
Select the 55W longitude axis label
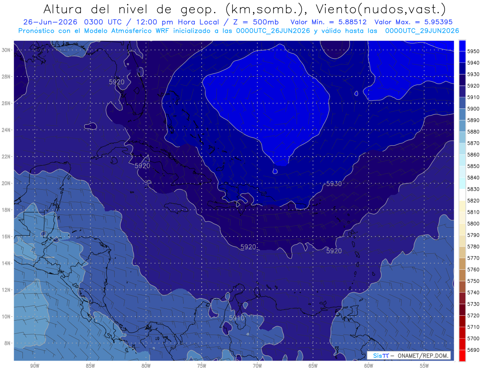(424, 366)
